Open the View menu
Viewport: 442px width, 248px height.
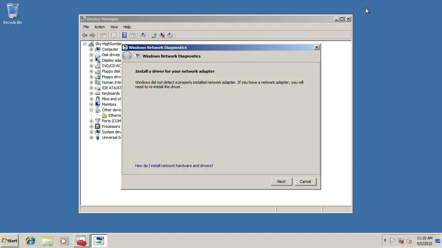114,27
